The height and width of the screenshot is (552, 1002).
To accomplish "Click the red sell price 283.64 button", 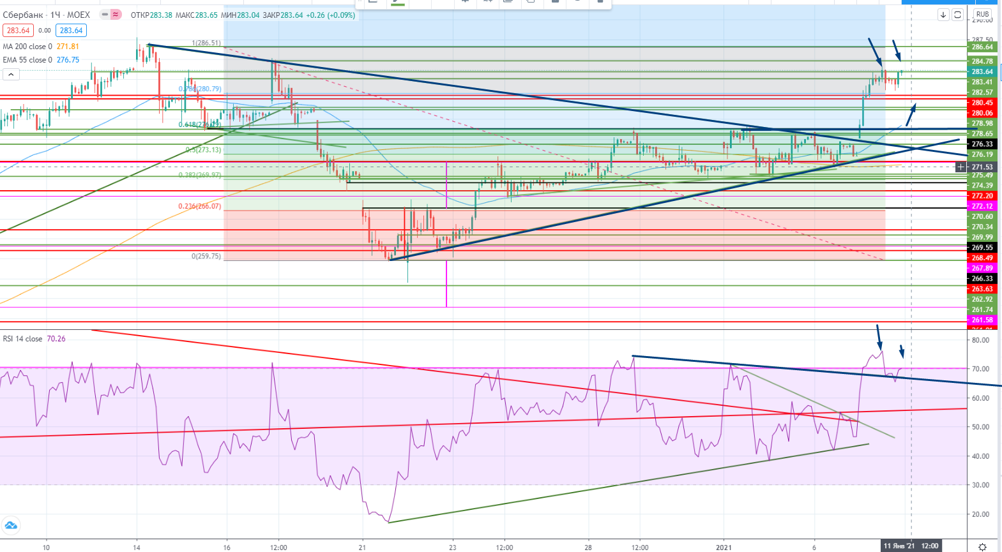I will click(x=18, y=30).
